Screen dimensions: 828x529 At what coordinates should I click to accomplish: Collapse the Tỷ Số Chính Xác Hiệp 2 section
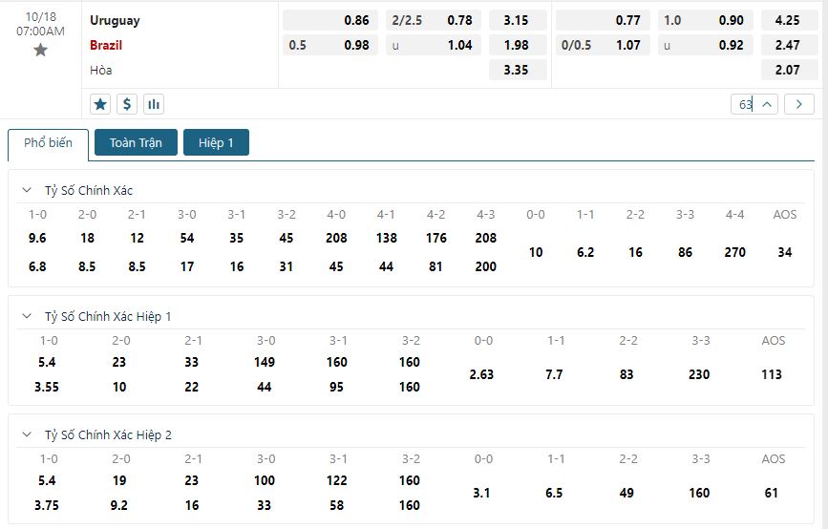click(27, 434)
